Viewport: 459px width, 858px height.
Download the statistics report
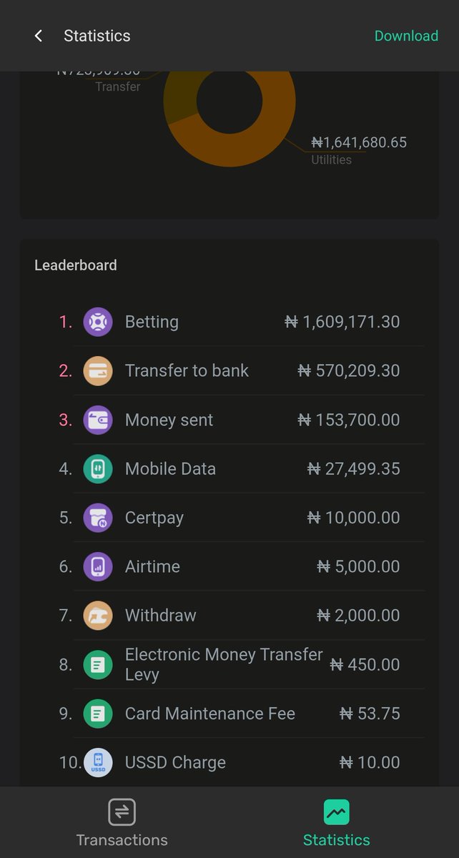tap(406, 36)
